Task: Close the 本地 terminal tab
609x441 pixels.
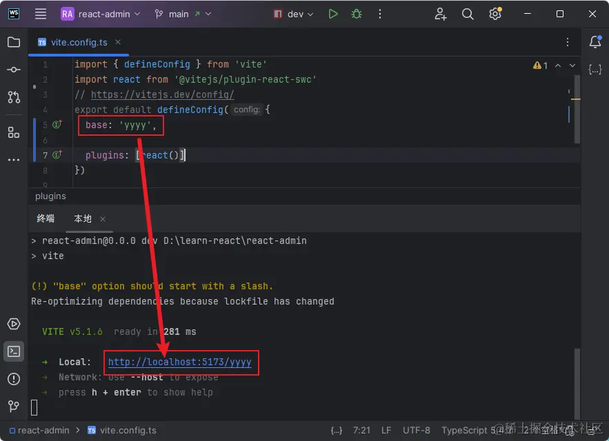Action: pyautogui.click(x=103, y=219)
